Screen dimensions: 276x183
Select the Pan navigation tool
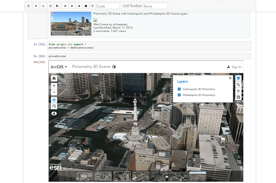click(x=54, y=100)
